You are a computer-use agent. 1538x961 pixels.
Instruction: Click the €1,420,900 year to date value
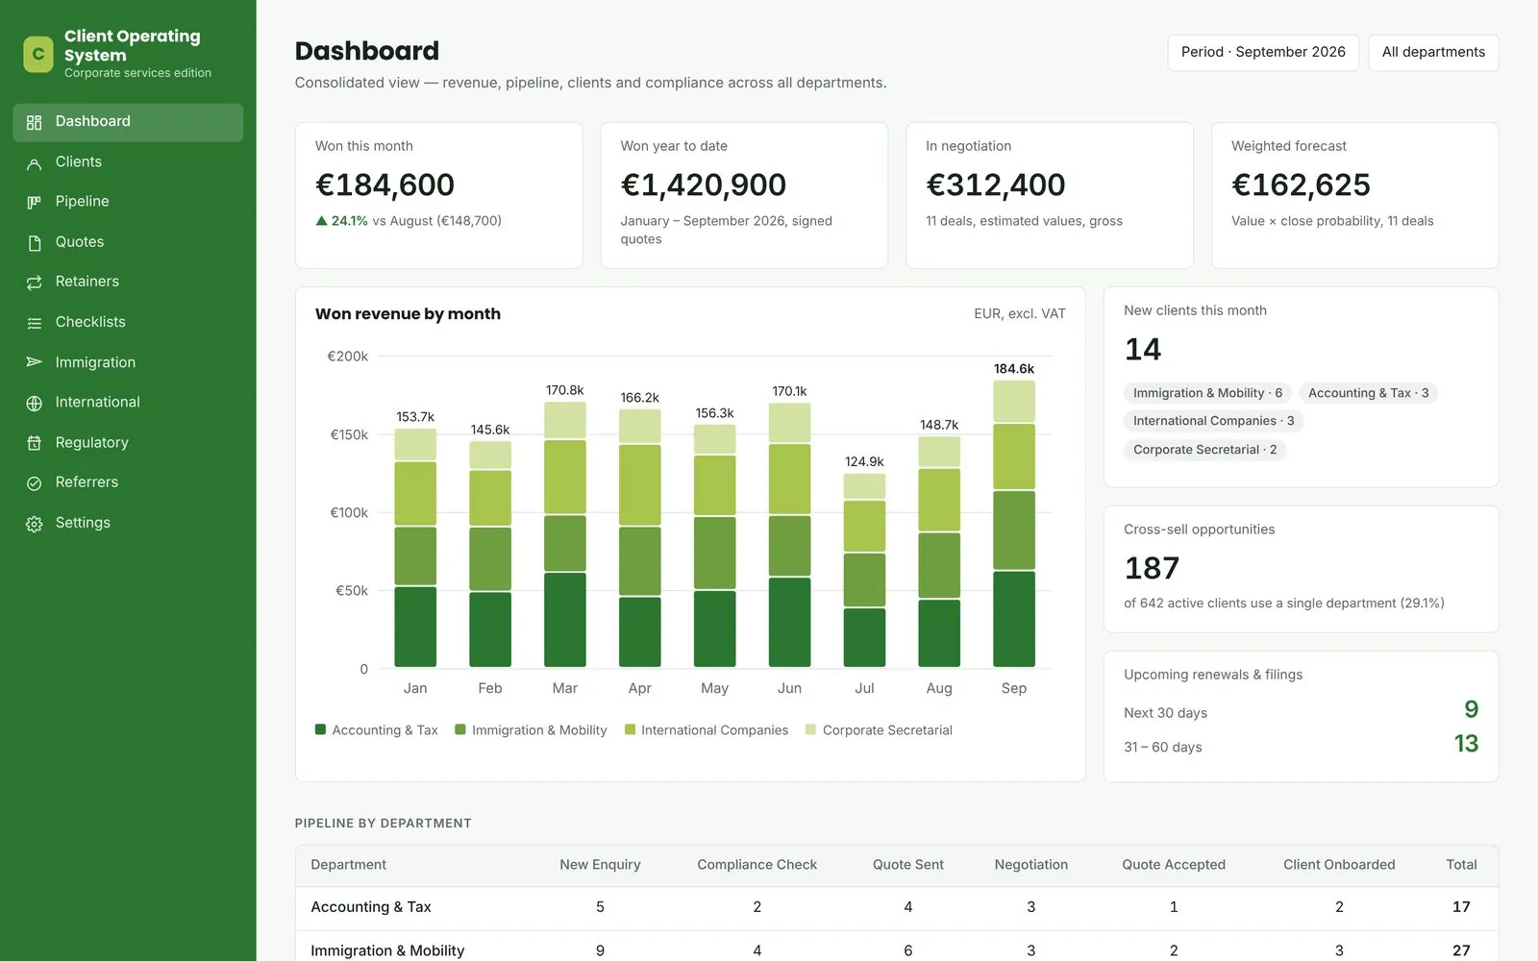tap(704, 185)
